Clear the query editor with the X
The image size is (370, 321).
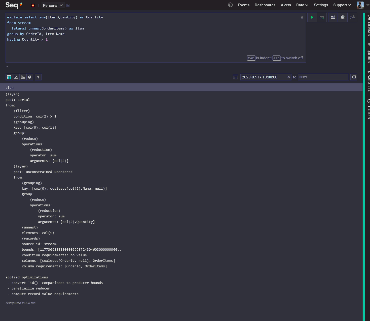(x=302, y=17)
